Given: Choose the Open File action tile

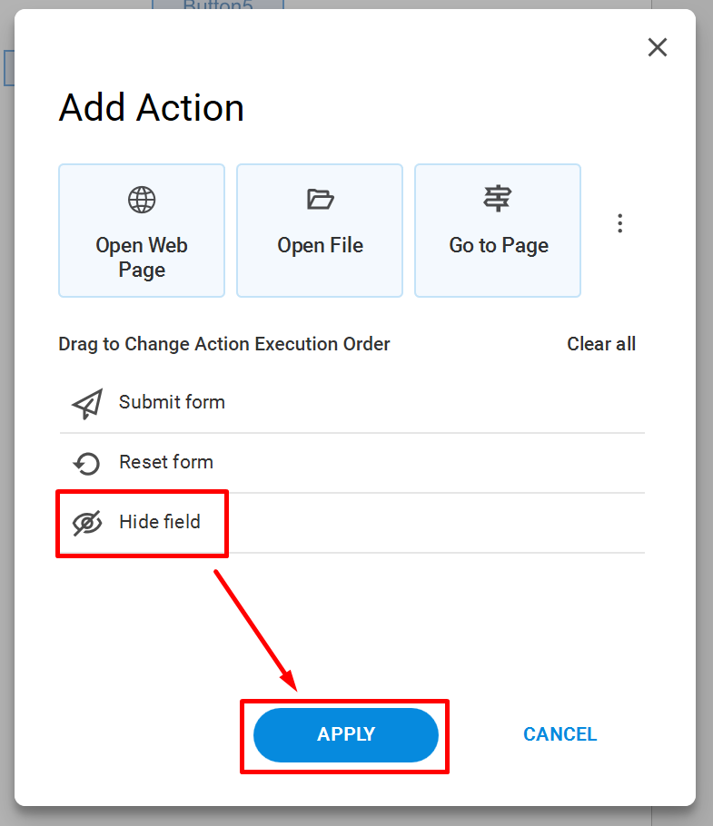Looking at the screenshot, I should click(x=320, y=231).
